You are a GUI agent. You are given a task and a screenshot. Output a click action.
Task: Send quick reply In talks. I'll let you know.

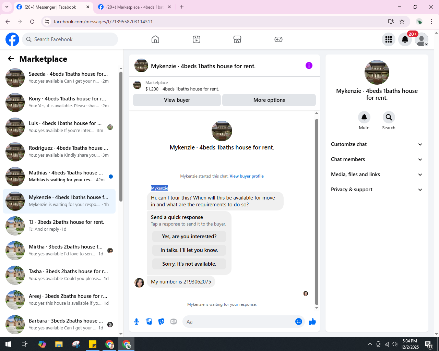[x=189, y=250]
